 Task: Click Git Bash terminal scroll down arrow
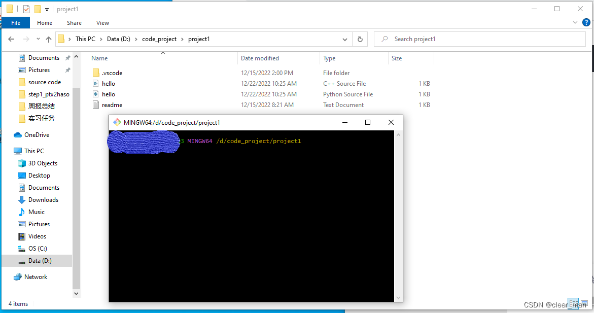point(398,298)
